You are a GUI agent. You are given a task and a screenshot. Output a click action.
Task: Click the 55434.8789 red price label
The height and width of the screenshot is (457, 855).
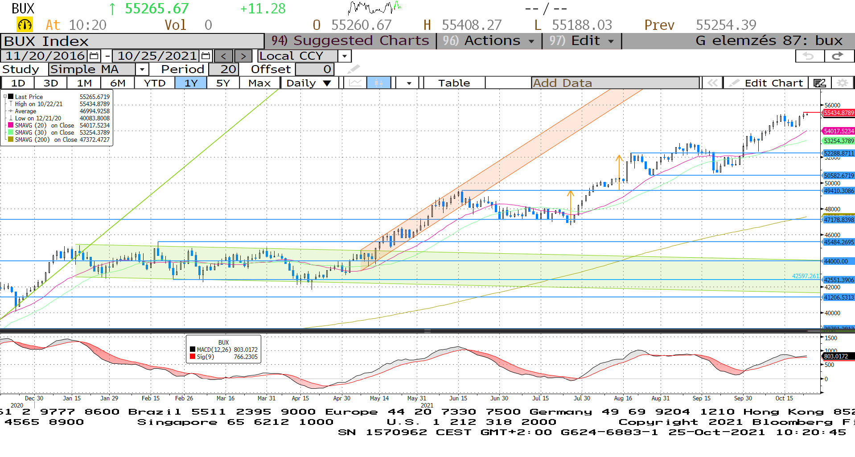tap(839, 113)
